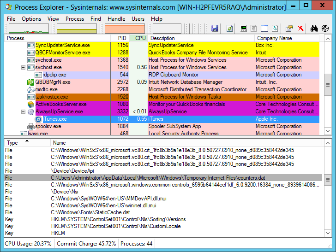The height and width of the screenshot is (252, 336).
Task: Sort by the Process column header
Action: click(x=57, y=38)
